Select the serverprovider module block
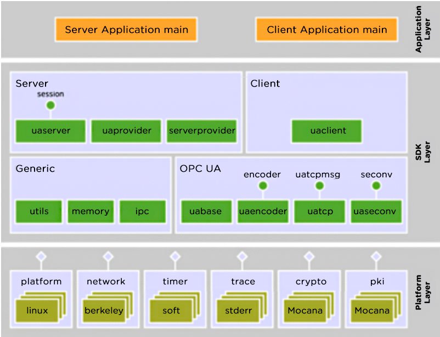 [202, 131]
